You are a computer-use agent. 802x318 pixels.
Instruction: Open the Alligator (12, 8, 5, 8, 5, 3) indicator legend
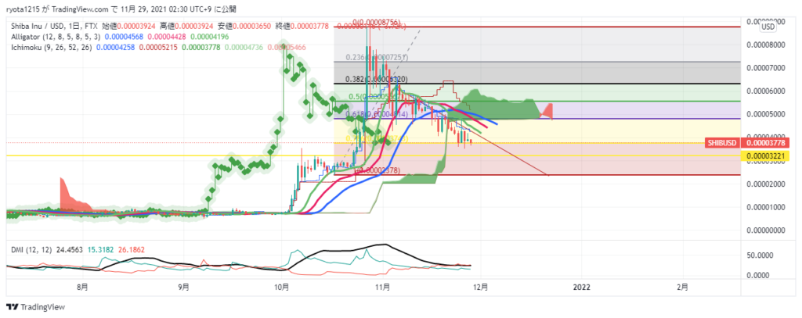[56, 37]
